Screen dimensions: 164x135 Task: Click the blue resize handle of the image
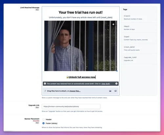[117, 71]
